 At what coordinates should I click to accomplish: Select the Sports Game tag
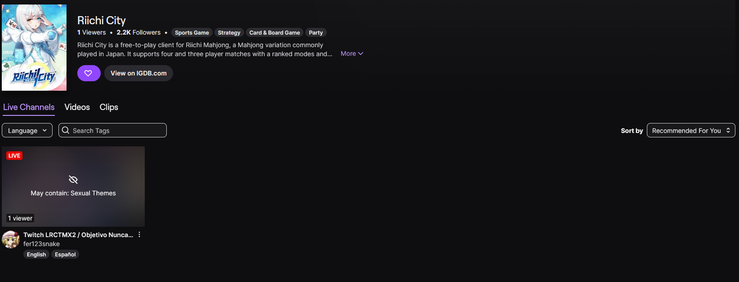(192, 32)
